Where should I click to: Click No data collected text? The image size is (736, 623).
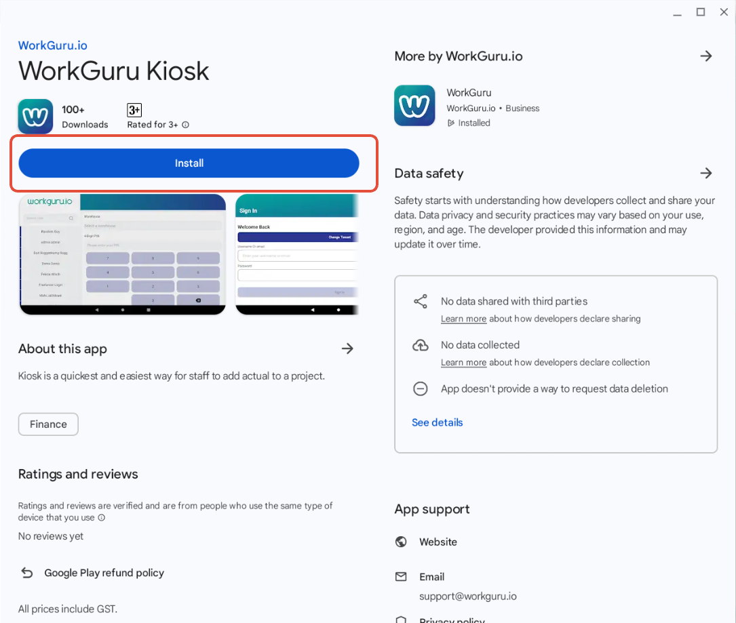480,345
